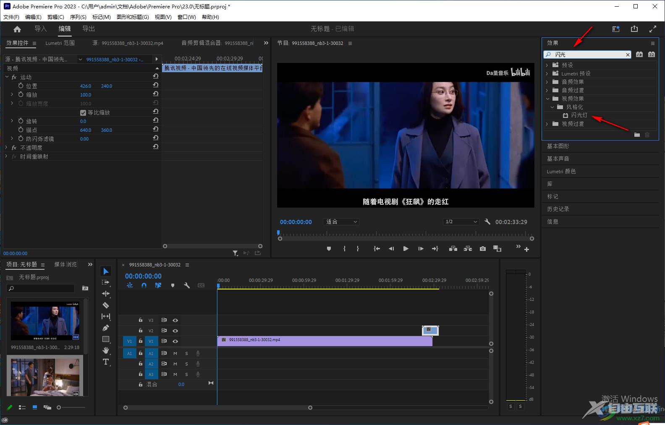Toggle V2 track output eye

(x=175, y=331)
